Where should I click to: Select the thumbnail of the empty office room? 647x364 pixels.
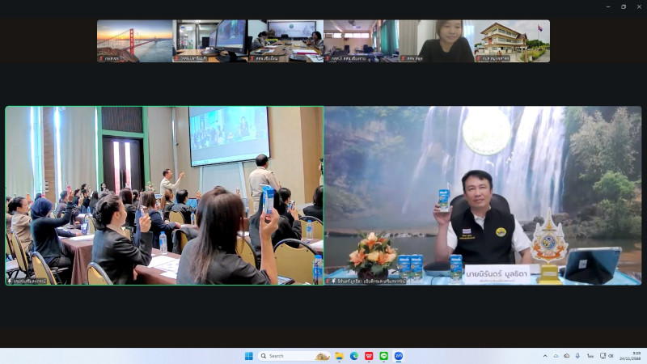pyautogui.click(x=361, y=41)
